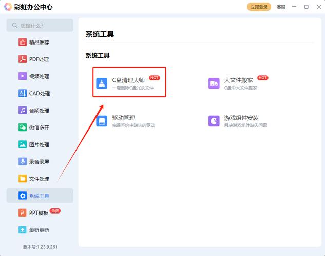This screenshot has height=256, width=325.
Task: Select the 图片处理 picture icon
Action: 23,144
